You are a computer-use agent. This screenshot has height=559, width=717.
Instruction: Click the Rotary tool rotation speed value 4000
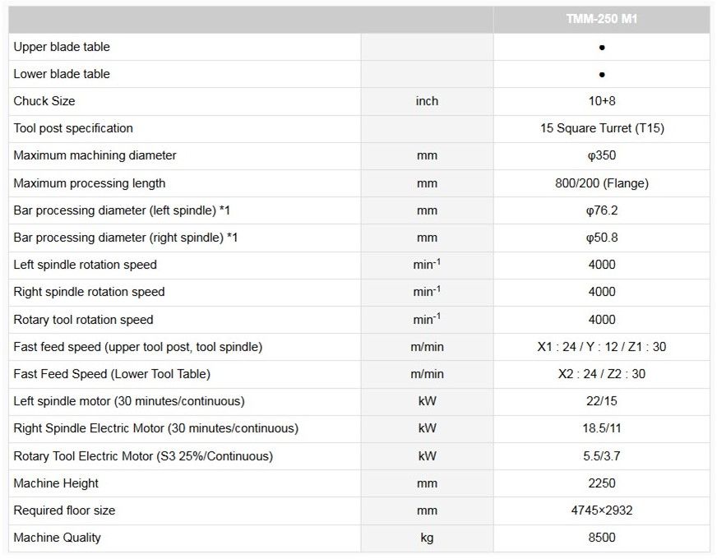coord(601,320)
